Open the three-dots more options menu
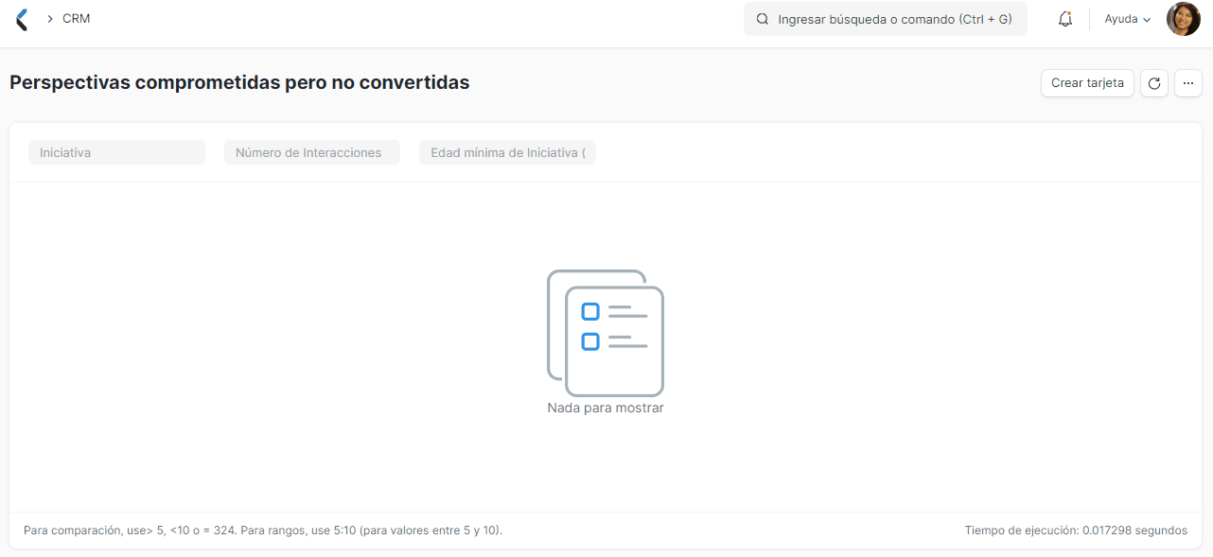Screen dimensions: 1213x557 (1188, 83)
